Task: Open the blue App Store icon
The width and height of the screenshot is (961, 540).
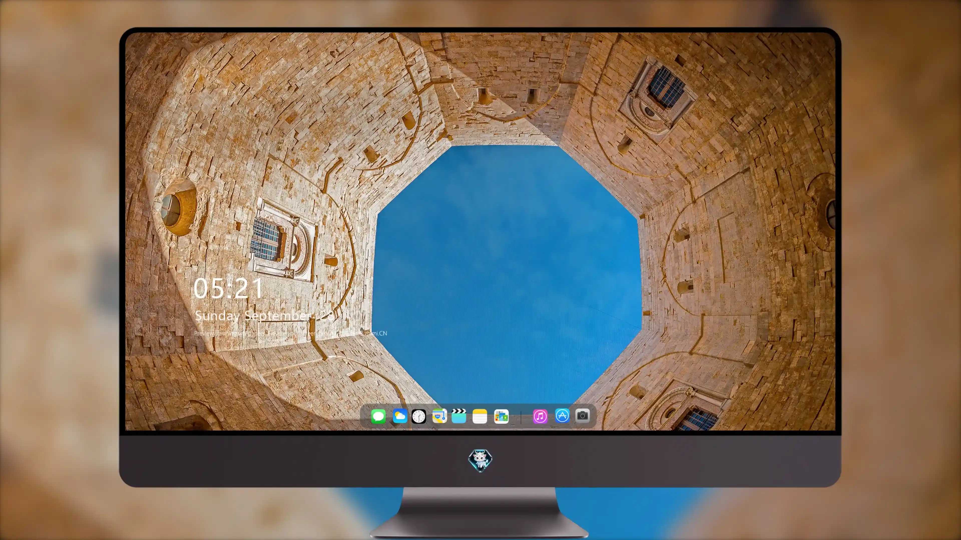Action: pos(562,415)
